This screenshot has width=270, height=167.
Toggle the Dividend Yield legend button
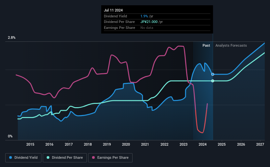coord(23,158)
